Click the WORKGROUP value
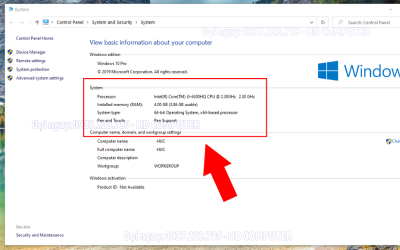The image size is (400, 250). 166,166
